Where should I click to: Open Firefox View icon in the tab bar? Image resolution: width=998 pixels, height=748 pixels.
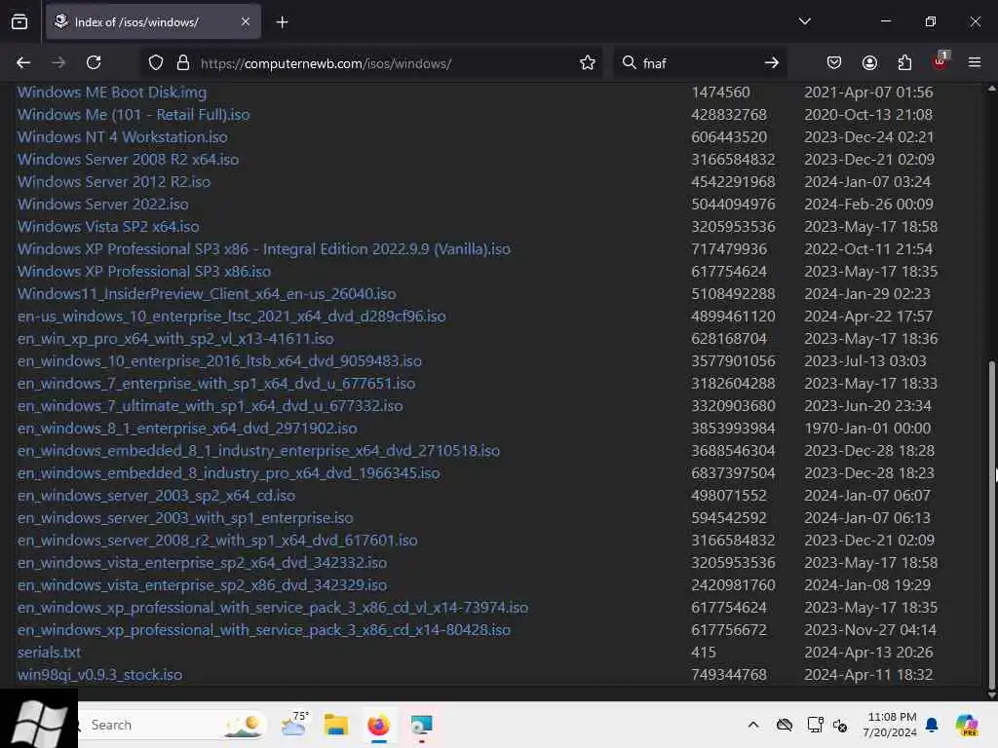(19, 21)
